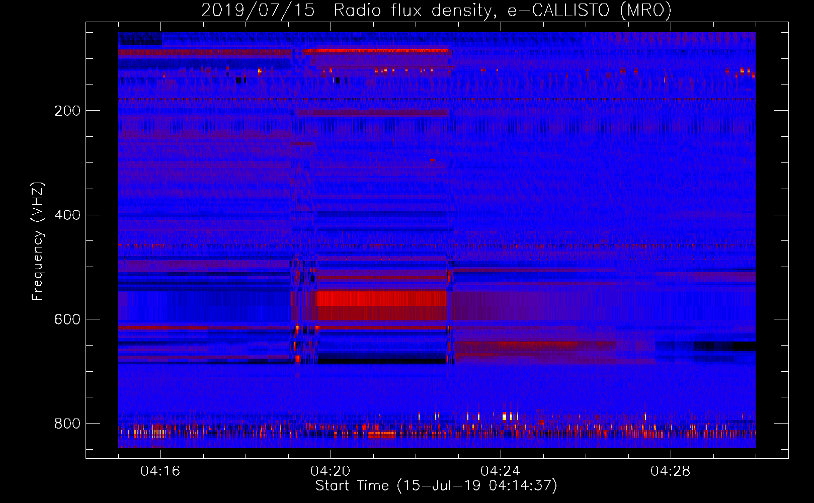Click the bright red burst band near 580 MHz
Viewport: 814px width, 503px height.
point(381,298)
